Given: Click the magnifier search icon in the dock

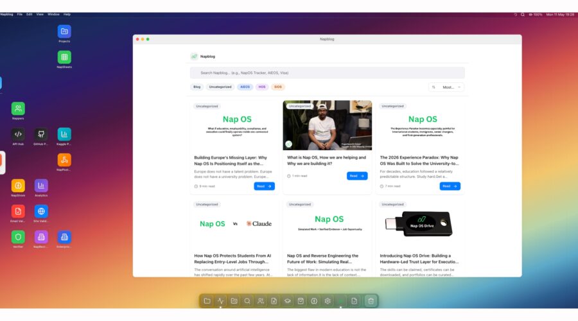Looking at the screenshot, I should click(247, 300).
